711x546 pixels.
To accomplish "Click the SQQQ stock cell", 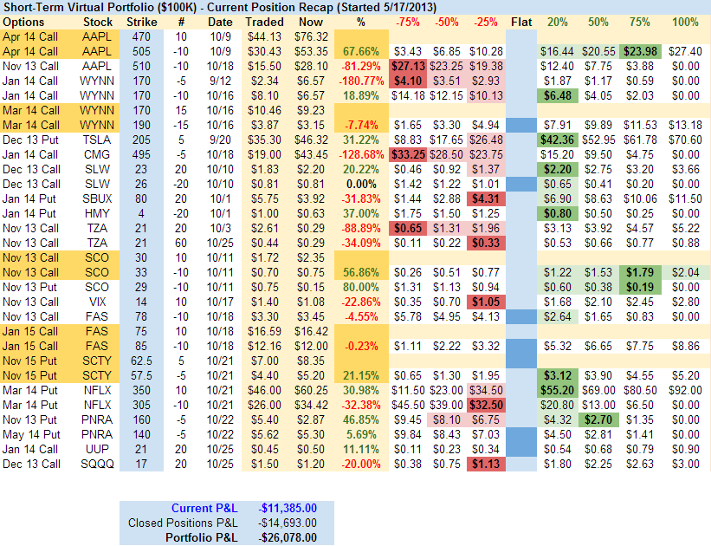I will click(98, 464).
